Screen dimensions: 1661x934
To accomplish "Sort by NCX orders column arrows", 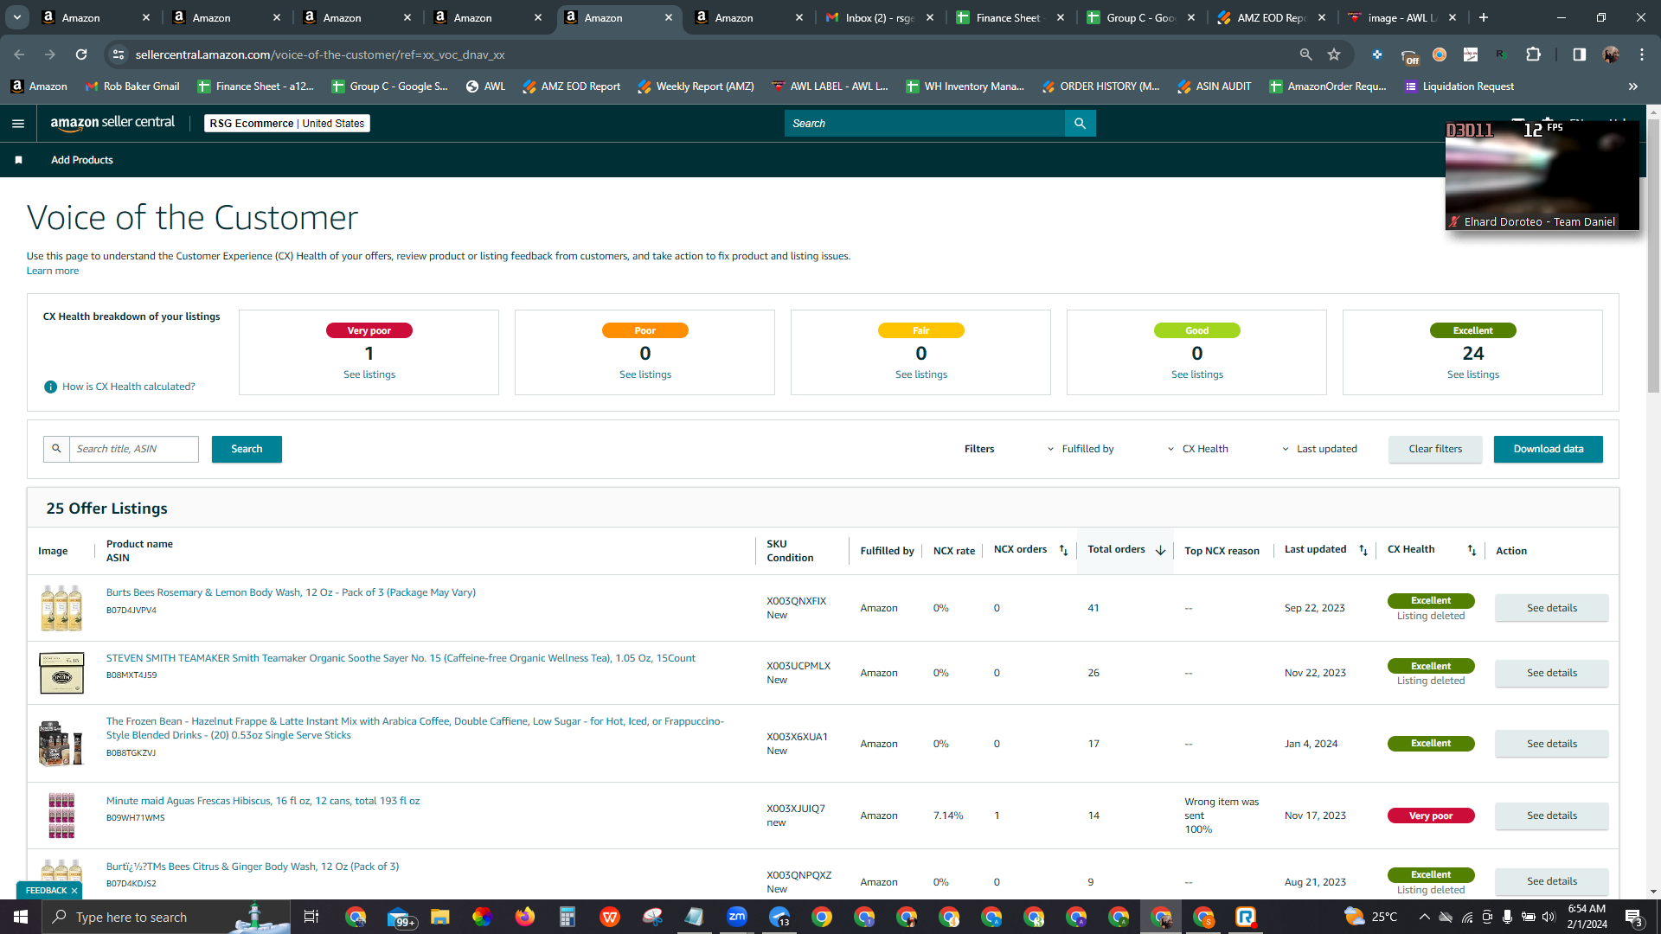I will pyautogui.click(x=1063, y=551).
